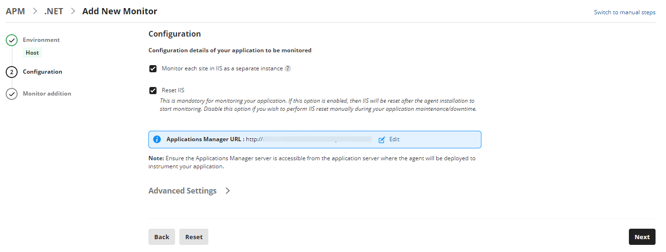Select the Environment step label
The image size is (666, 252).
tap(41, 40)
